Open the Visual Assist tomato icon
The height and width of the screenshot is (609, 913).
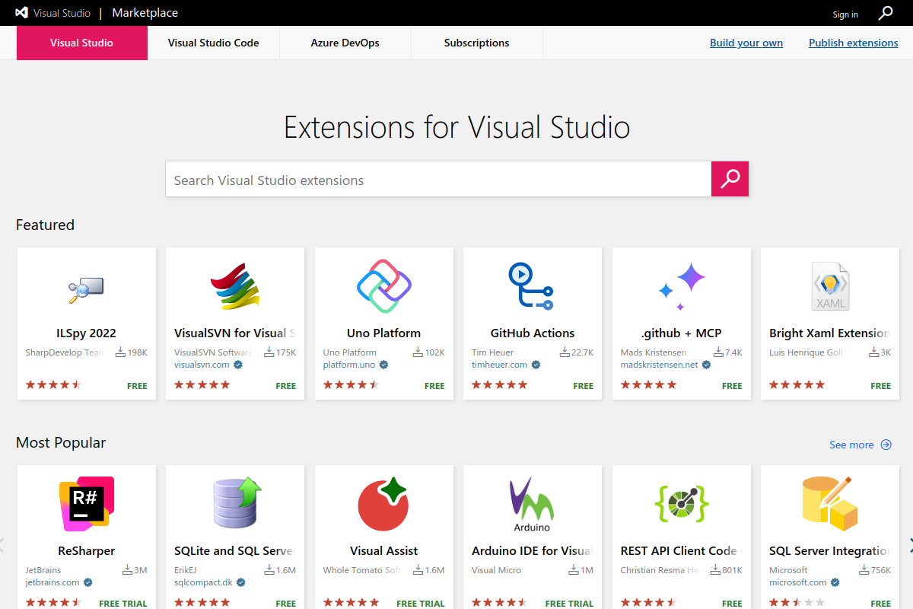[384, 504]
